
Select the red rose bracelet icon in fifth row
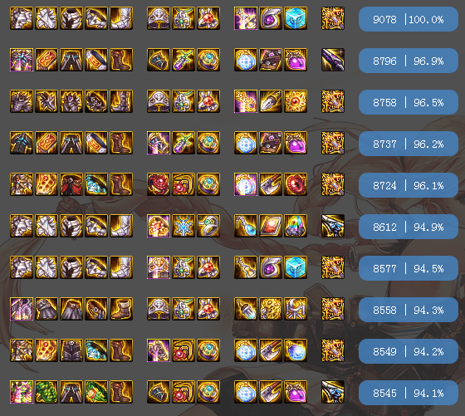[x=159, y=184]
